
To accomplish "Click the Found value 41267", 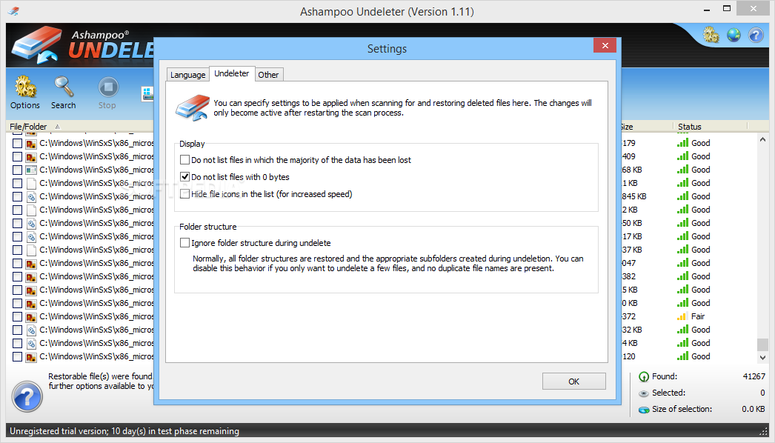I will (x=754, y=376).
